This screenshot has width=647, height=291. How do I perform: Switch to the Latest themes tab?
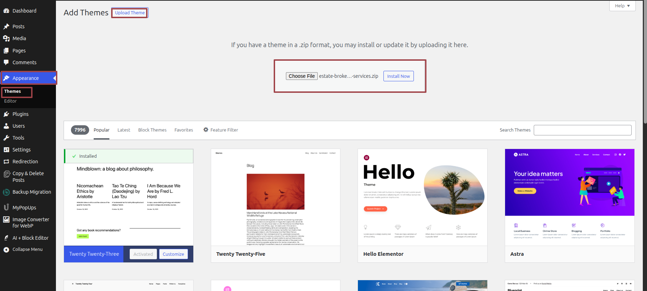click(124, 130)
